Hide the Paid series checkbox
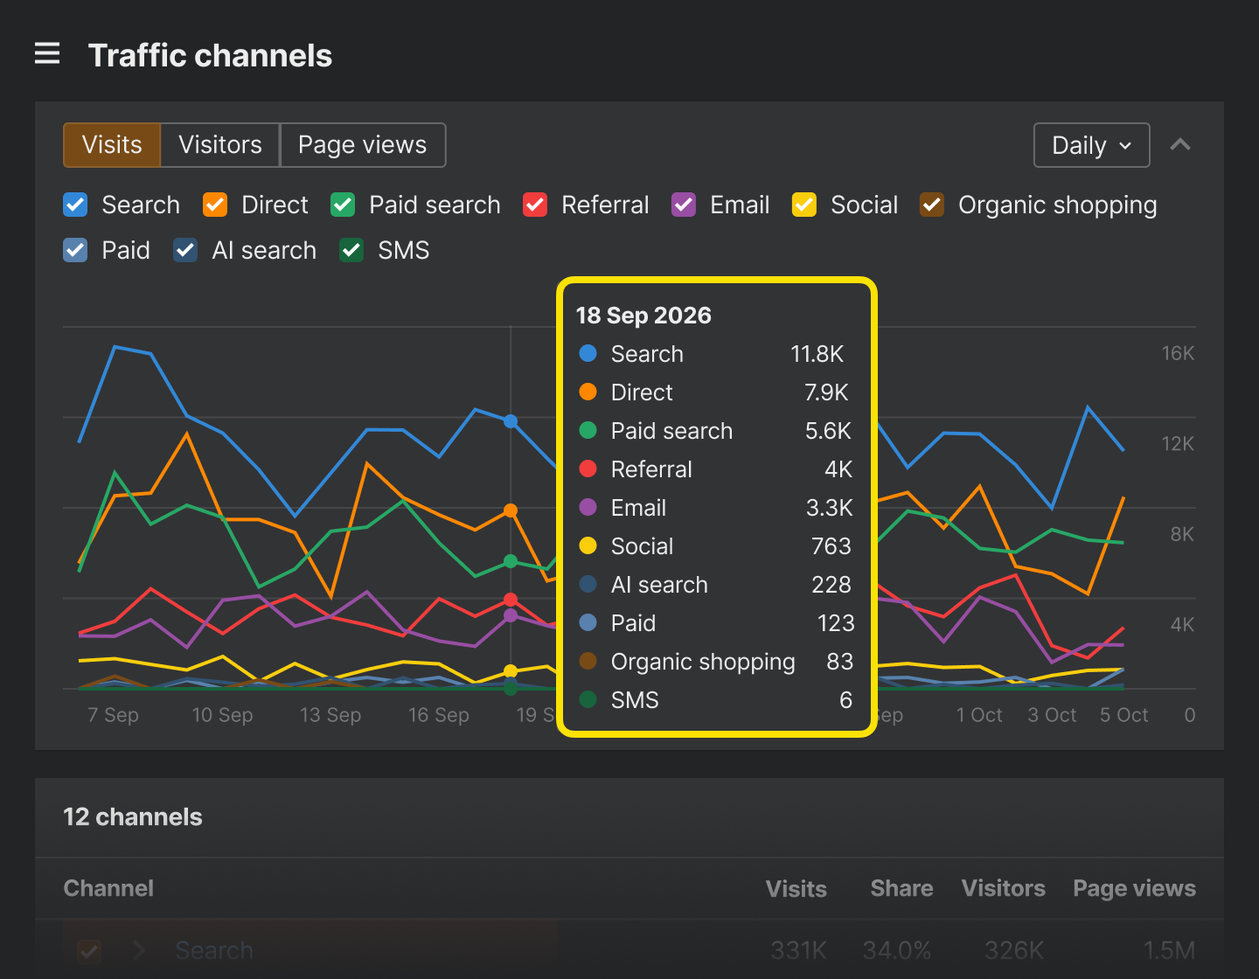This screenshot has width=1259, height=979. click(x=75, y=250)
